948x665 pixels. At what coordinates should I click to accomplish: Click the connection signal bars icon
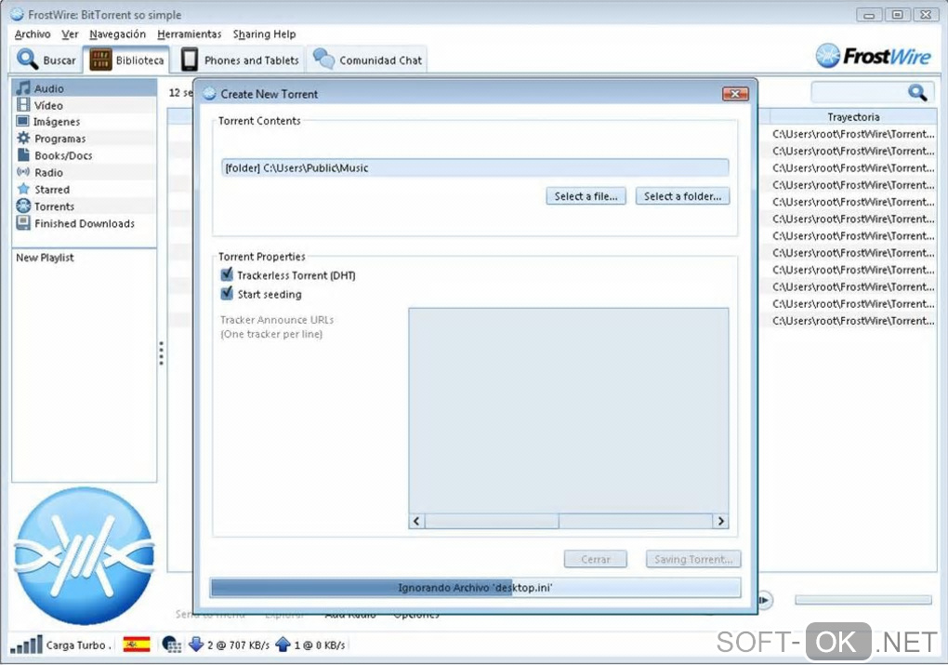pos(27,645)
